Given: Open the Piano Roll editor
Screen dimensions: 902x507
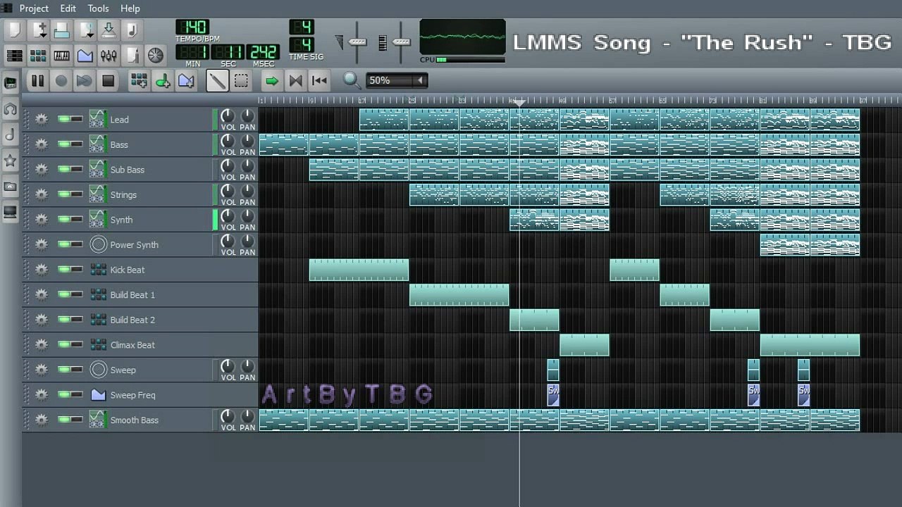Looking at the screenshot, I should (62, 56).
